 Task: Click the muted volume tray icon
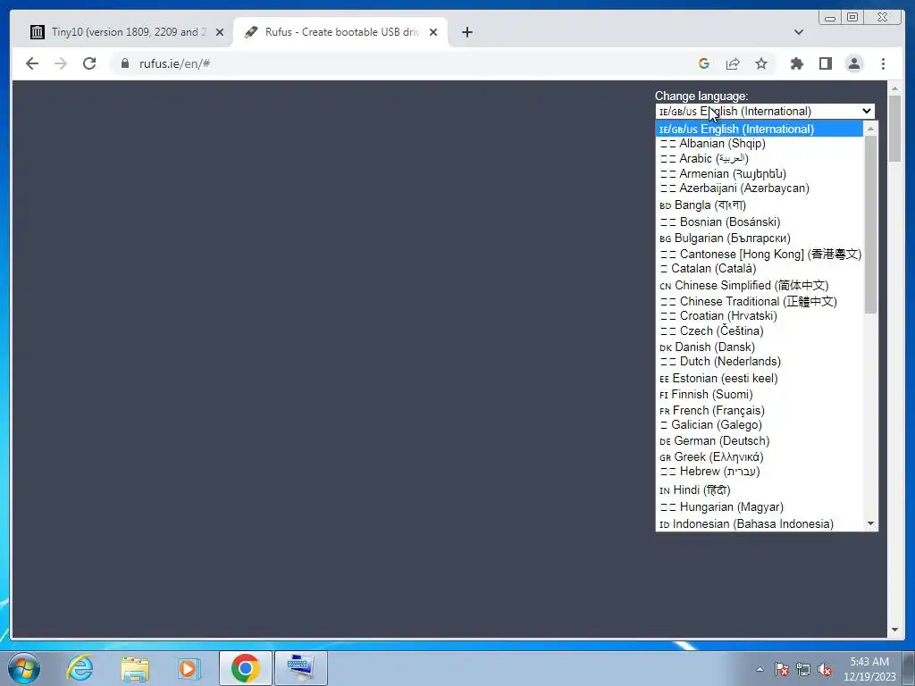825,669
